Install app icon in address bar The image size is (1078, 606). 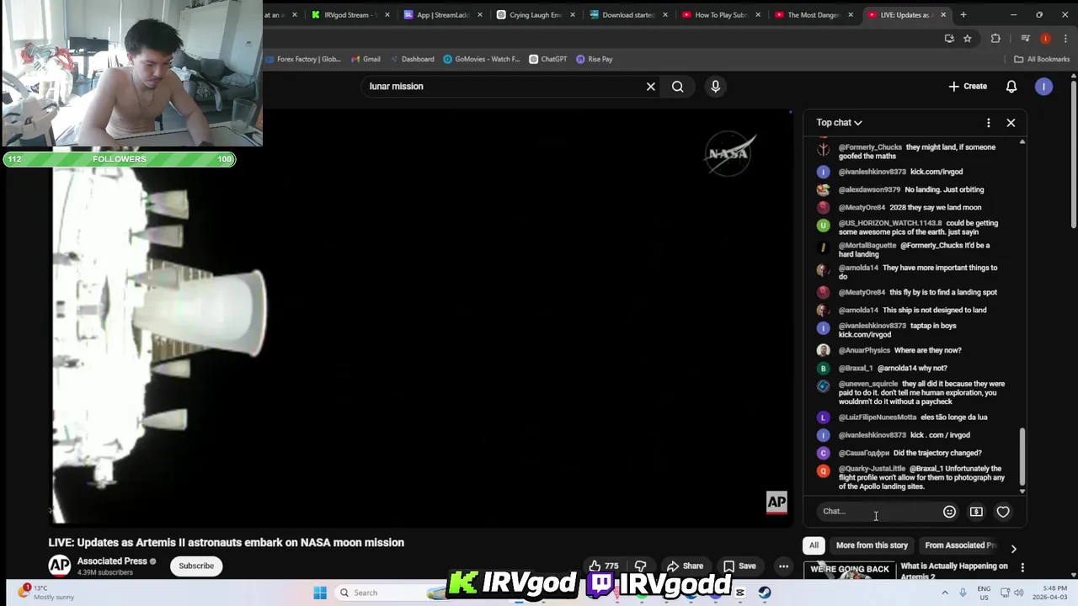click(949, 38)
